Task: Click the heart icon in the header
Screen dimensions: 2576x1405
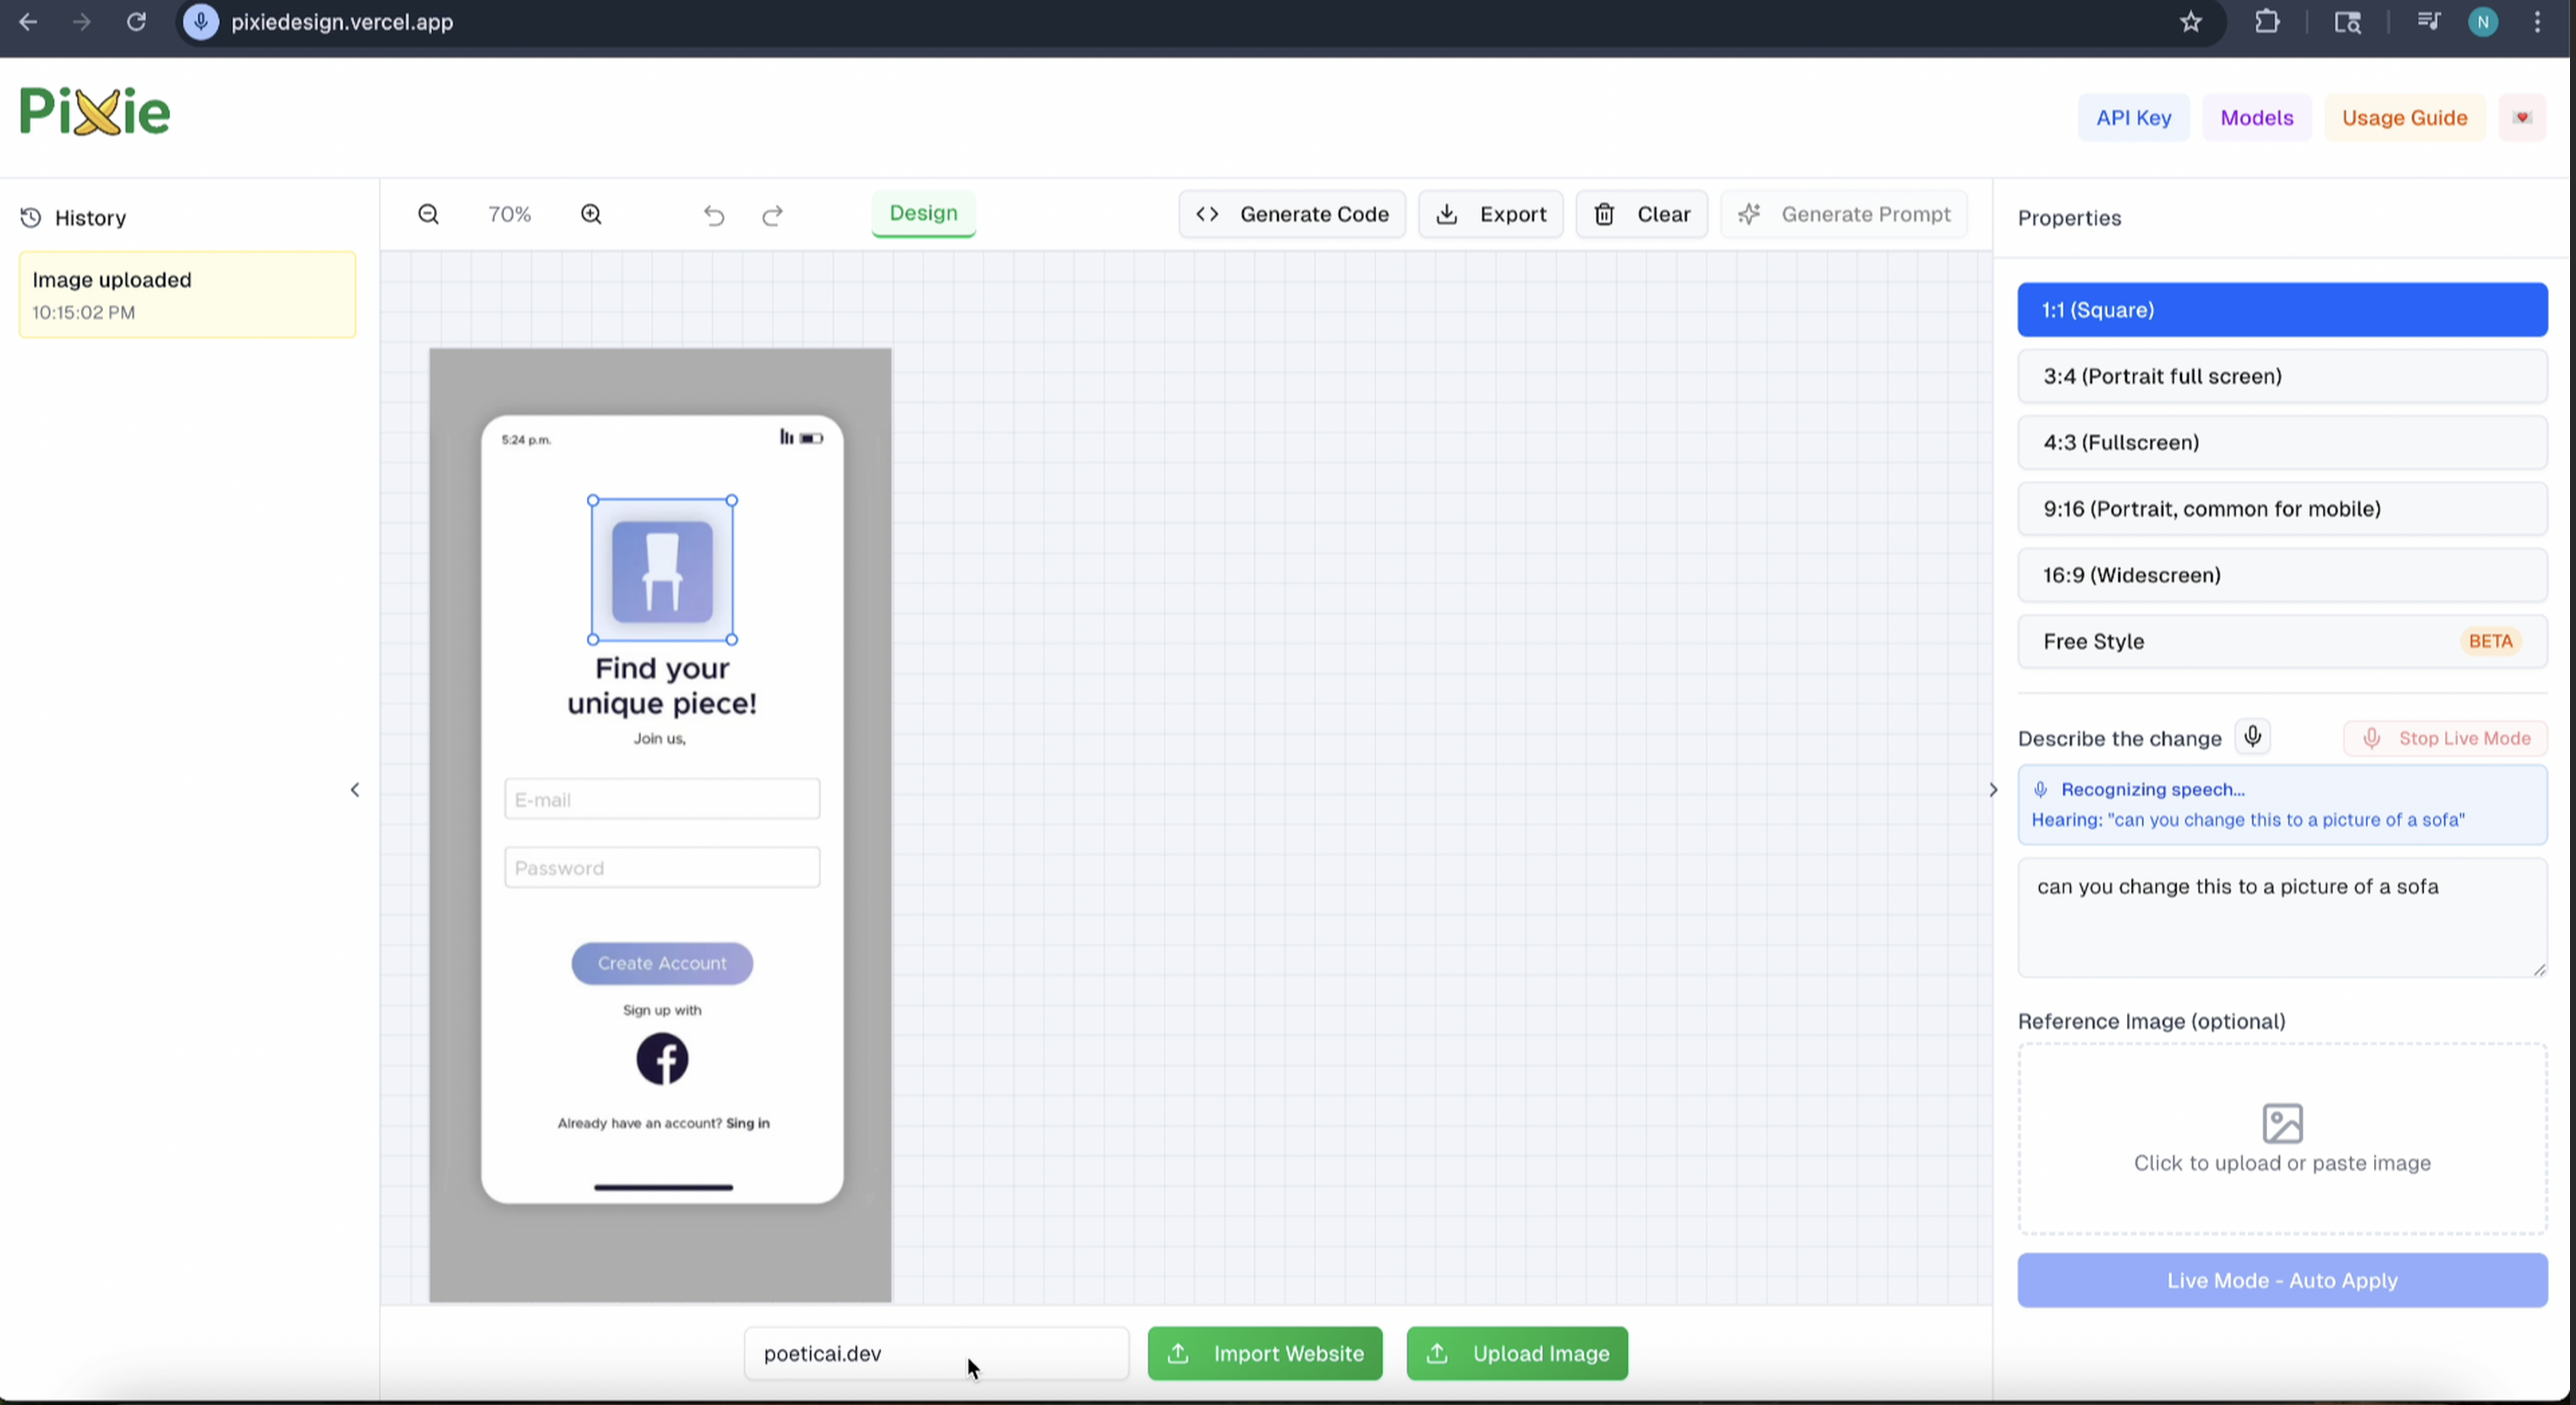Action: (x=2521, y=118)
